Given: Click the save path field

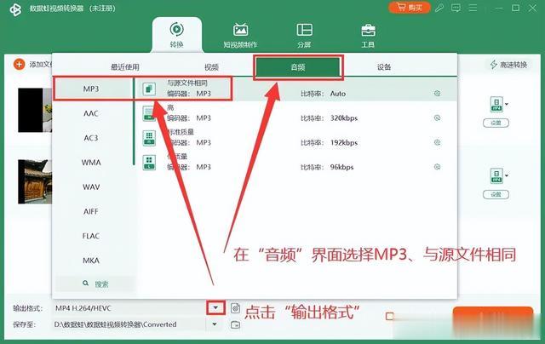Looking at the screenshot, I should (x=130, y=324).
